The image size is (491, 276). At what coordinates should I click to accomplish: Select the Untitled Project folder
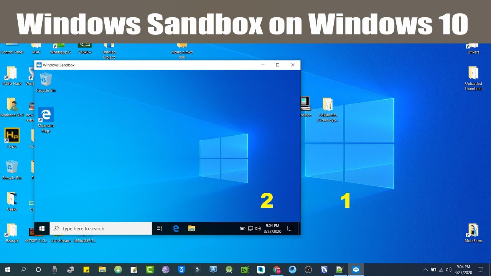(109, 51)
